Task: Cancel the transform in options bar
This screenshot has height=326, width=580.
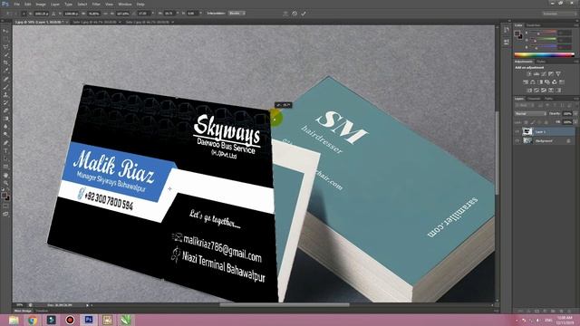Action: [295, 14]
